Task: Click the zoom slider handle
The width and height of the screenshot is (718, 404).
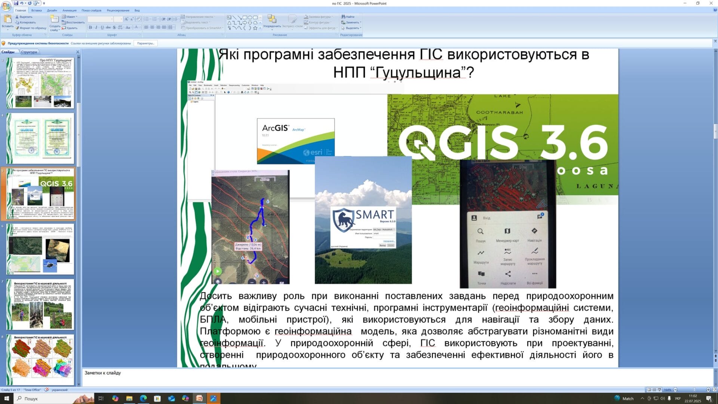Action: click(x=694, y=390)
